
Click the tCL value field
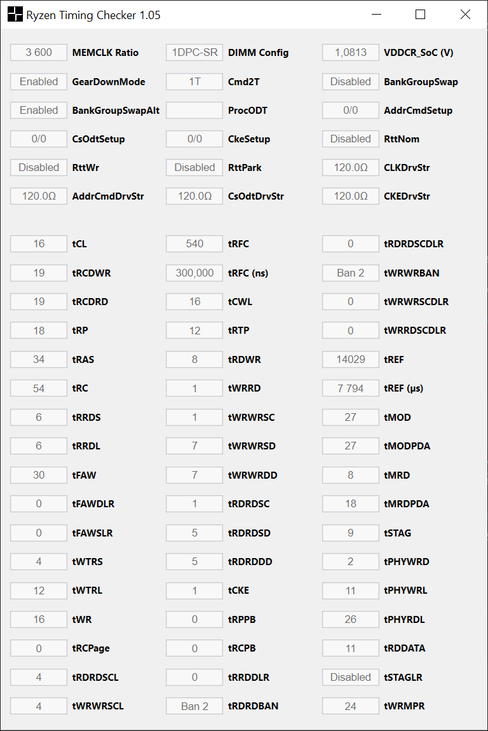(x=39, y=244)
